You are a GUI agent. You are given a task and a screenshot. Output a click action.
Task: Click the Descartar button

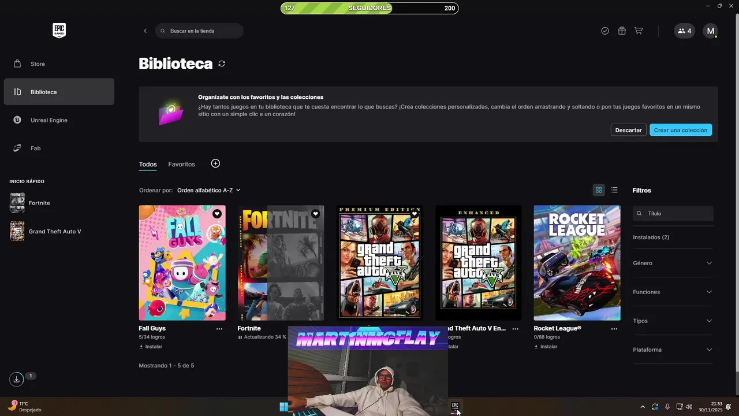click(x=628, y=130)
